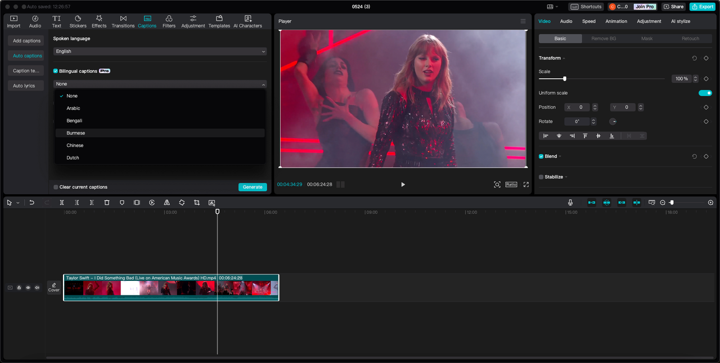Open the Import media tab
The height and width of the screenshot is (363, 720).
(x=13, y=21)
